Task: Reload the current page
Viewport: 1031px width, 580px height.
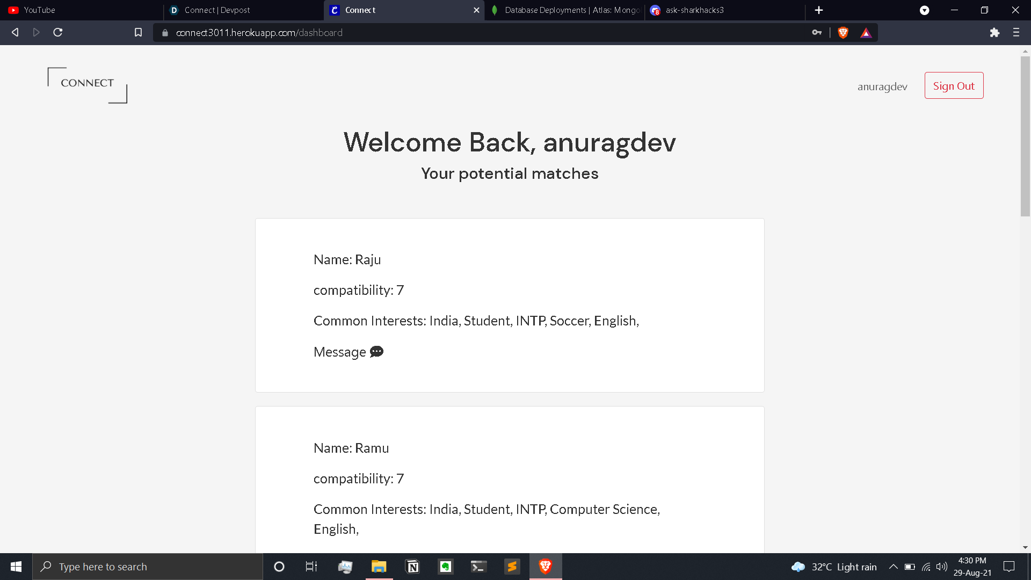Action: click(58, 33)
